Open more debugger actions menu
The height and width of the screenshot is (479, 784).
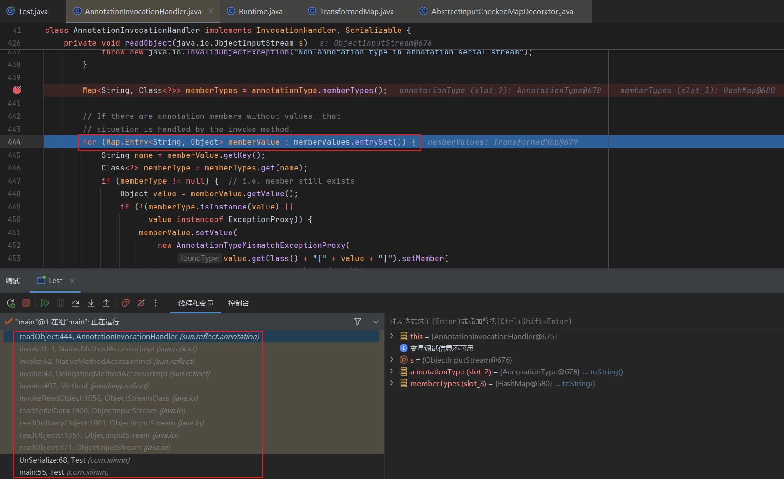coord(156,303)
